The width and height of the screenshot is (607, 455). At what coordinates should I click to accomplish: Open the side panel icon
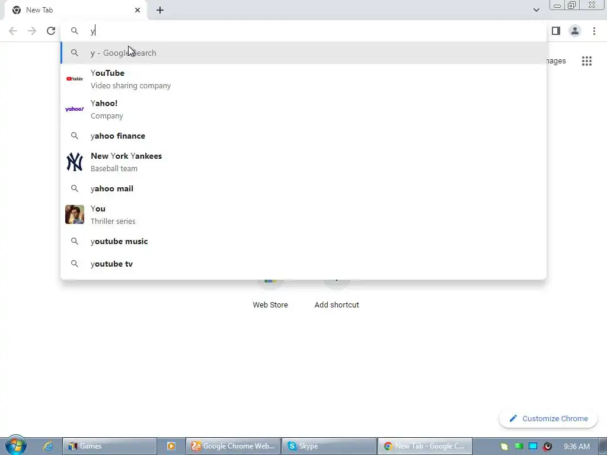coord(556,31)
